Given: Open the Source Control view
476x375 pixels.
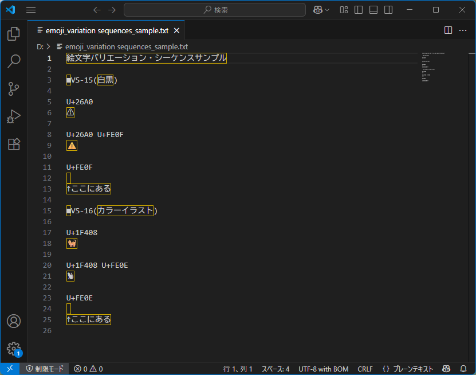Looking at the screenshot, I should point(14,89).
